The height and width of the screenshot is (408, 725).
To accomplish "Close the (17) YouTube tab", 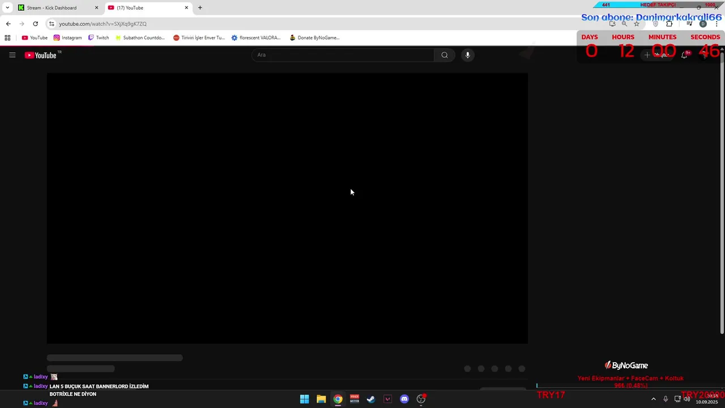I will (186, 8).
